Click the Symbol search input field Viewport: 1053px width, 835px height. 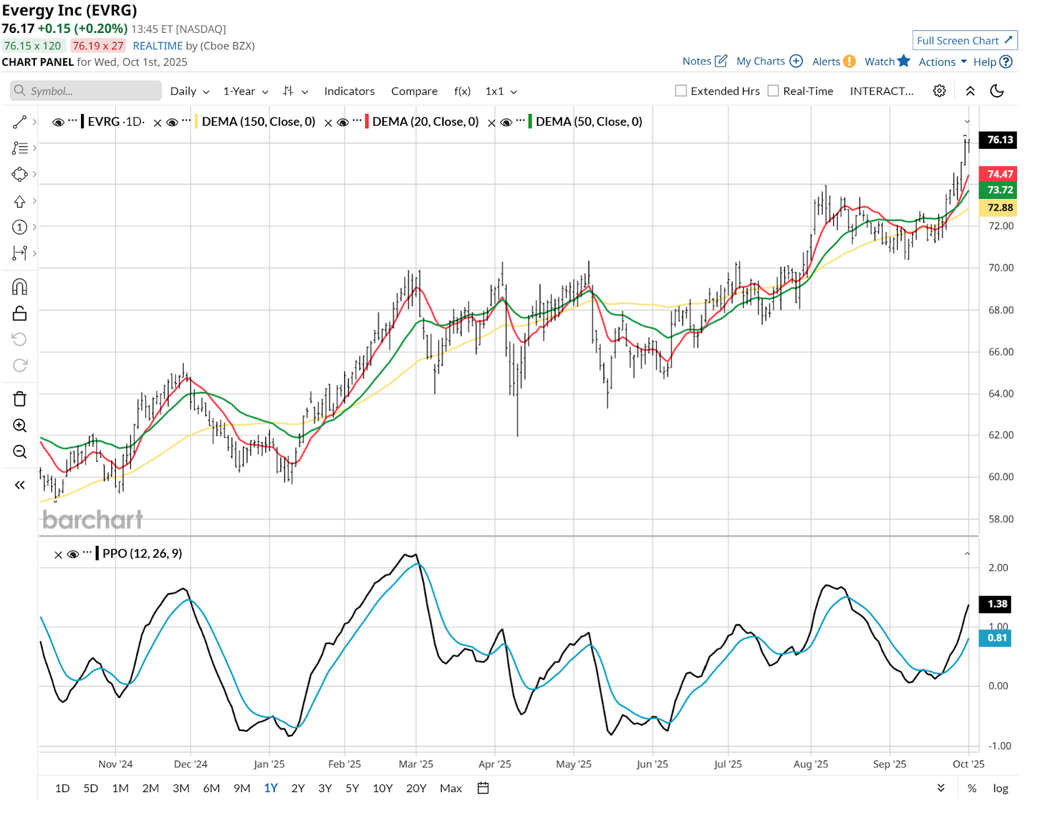(86, 91)
